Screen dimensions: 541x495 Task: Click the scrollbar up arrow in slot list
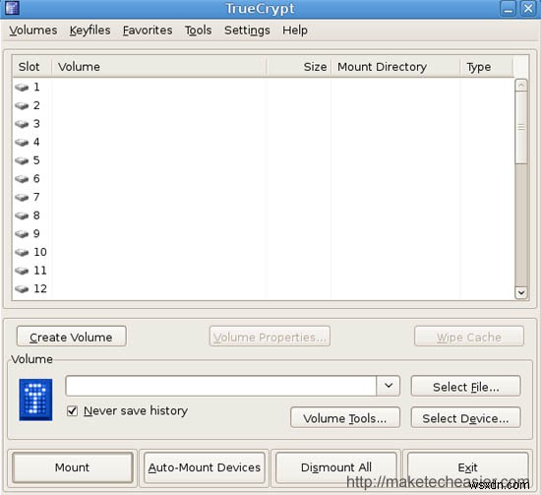521,85
